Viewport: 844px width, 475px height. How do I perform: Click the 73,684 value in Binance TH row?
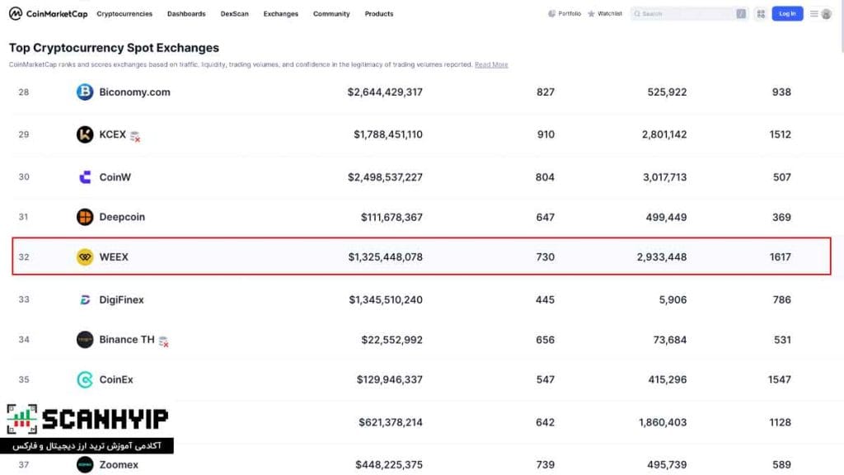(x=669, y=340)
